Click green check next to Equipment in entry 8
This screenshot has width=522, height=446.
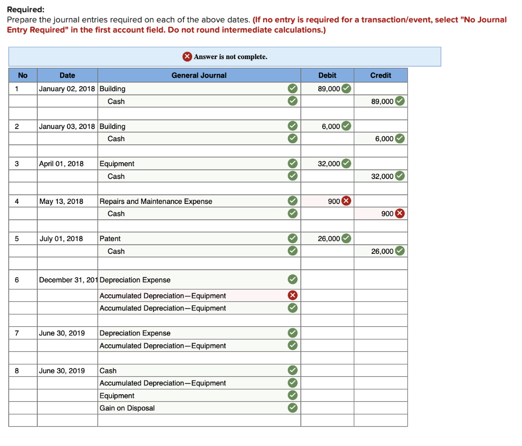(x=293, y=396)
